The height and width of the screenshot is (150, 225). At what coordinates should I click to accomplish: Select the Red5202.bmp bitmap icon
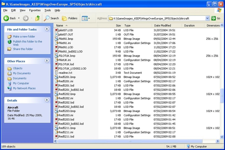[56, 94]
